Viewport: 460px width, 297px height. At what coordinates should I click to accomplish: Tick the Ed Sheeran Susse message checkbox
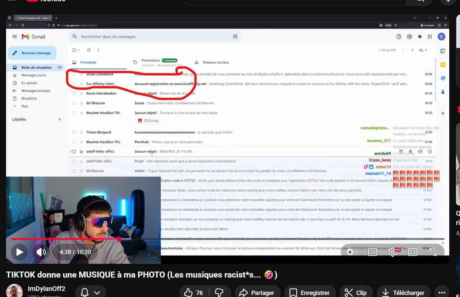pyautogui.click(x=74, y=103)
